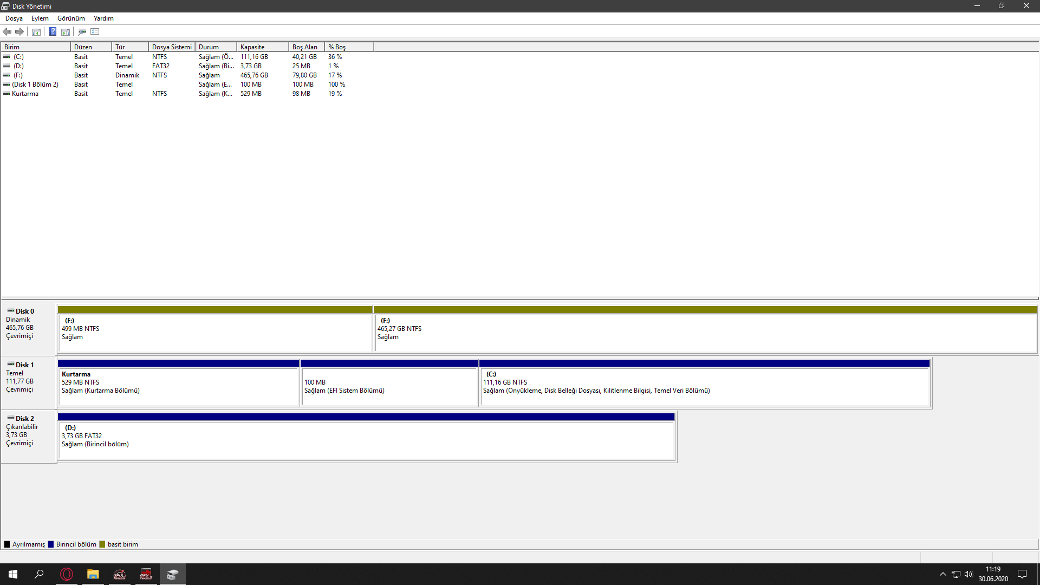Image resolution: width=1040 pixels, height=585 pixels.
Task: Expand hidden system tray icons chevron
Action: coord(942,574)
